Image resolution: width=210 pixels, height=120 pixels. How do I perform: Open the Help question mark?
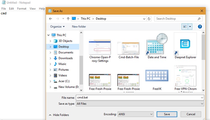[200, 26]
